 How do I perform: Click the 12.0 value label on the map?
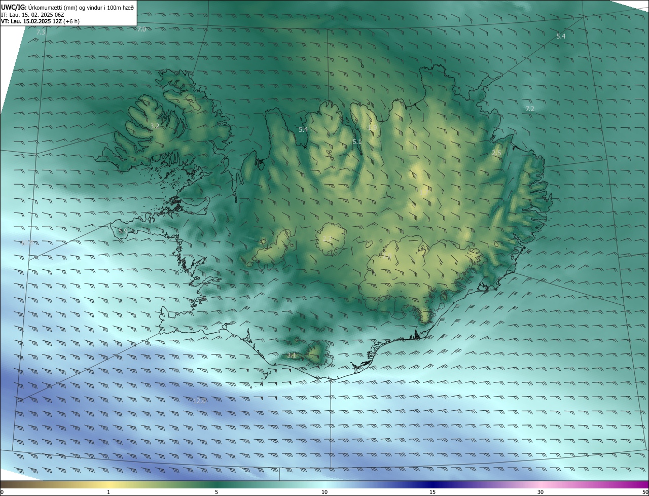tap(200, 401)
